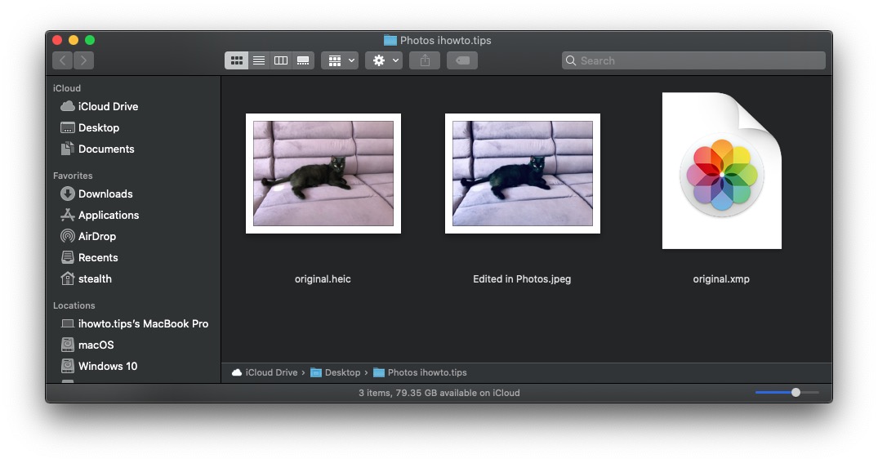The height and width of the screenshot is (463, 878).
Task: Switch to list view mode
Action: click(259, 60)
